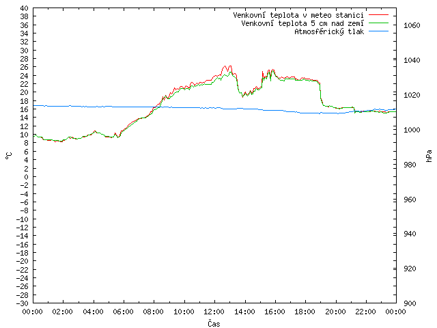Click x-axis tick label '20:00'

(x=335, y=312)
